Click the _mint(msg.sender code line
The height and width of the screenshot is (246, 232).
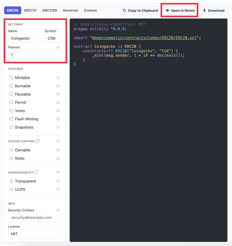pos(138,56)
